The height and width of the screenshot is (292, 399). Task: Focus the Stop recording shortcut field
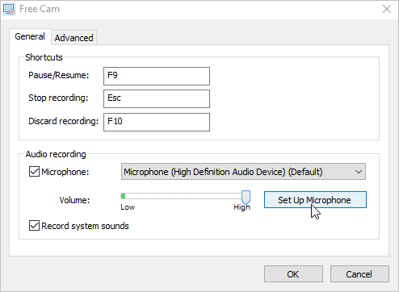coord(157,98)
